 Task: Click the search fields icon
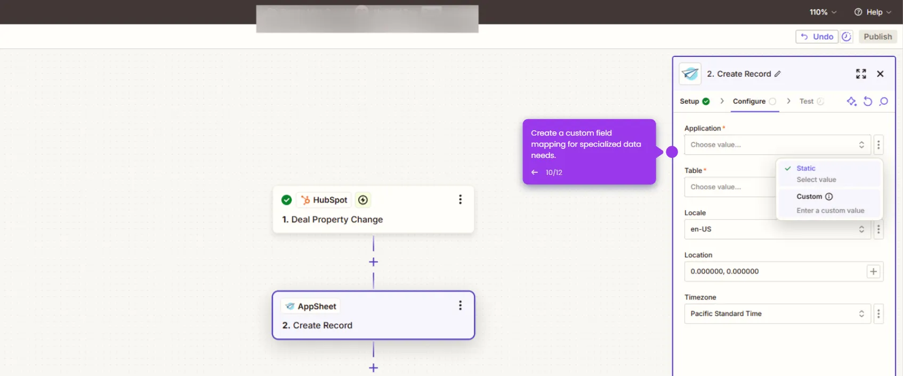(x=884, y=101)
